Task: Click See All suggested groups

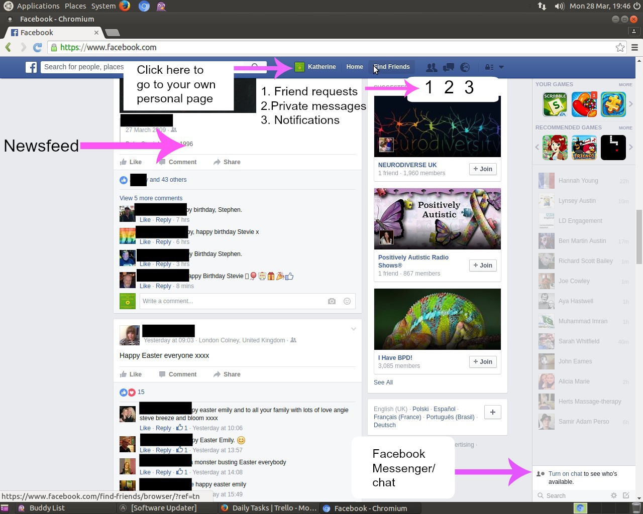Action: 383,382
